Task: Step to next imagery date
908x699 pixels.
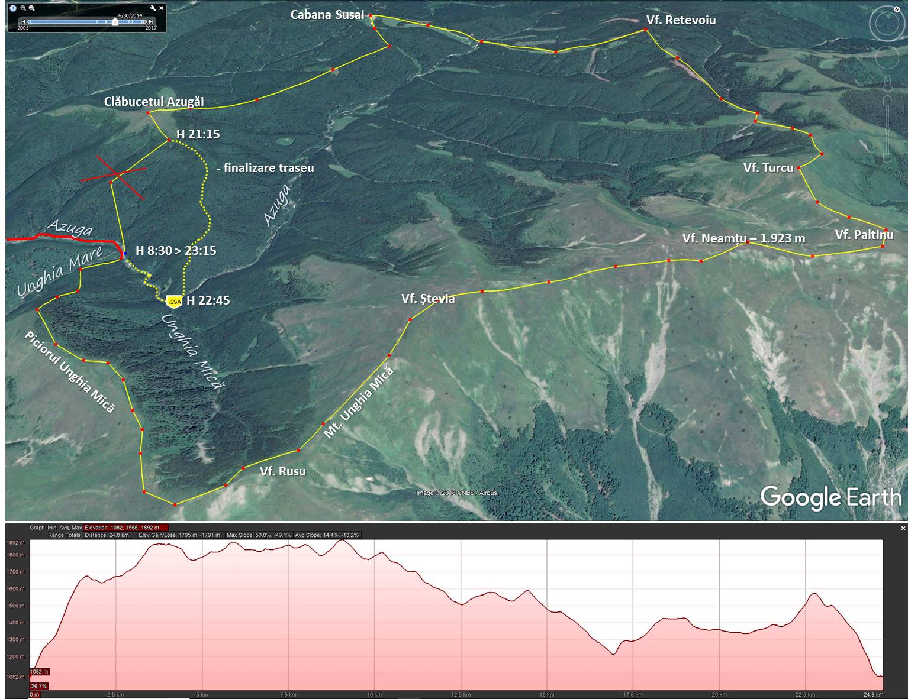Action: pos(150,22)
